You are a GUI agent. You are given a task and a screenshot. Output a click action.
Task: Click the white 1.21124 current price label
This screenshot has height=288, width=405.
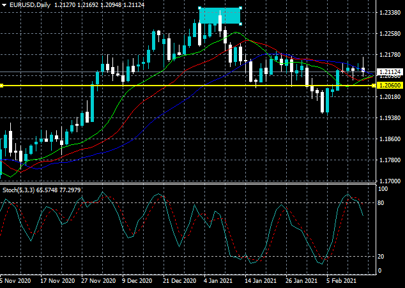pyautogui.click(x=390, y=72)
